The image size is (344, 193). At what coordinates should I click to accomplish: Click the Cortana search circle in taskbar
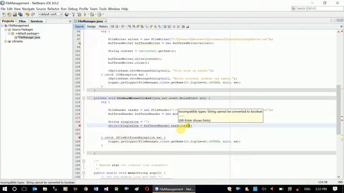point(15,189)
